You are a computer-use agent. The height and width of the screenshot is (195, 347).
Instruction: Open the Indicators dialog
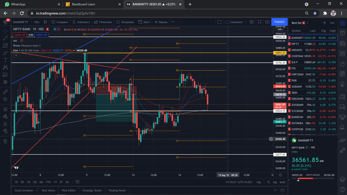pyautogui.click(x=81, y=22)
